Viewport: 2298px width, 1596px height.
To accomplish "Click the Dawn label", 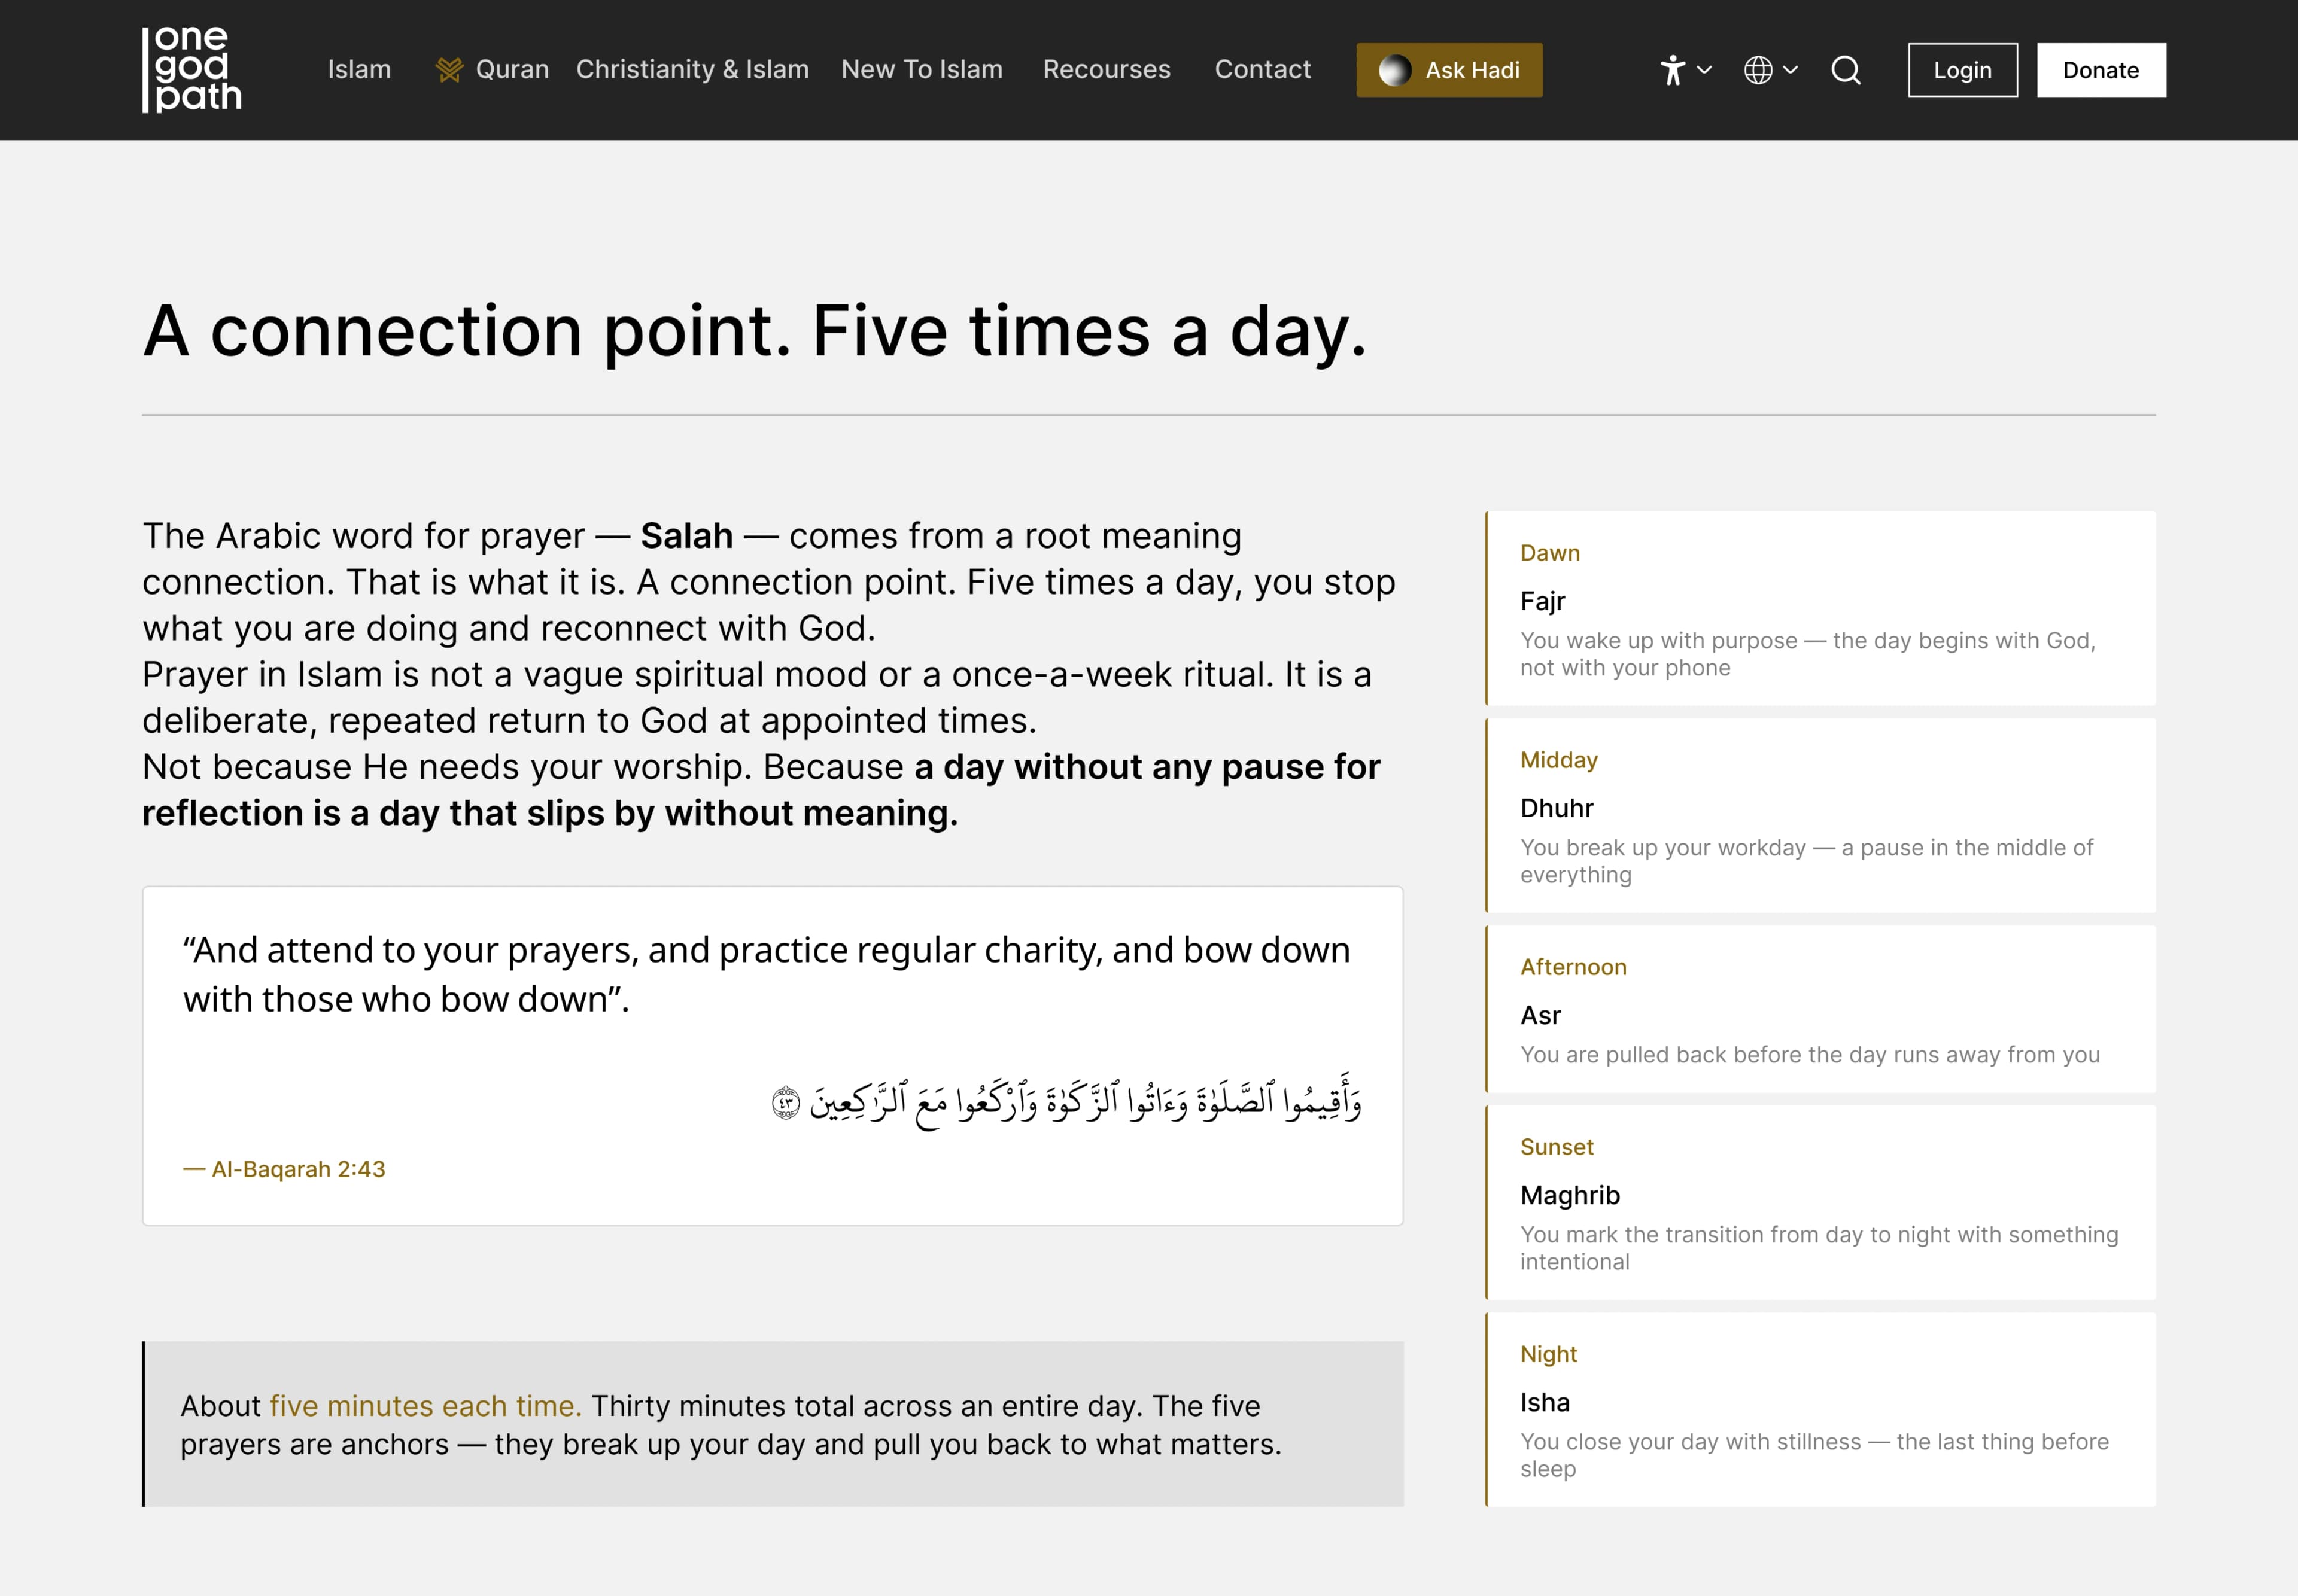I will coord(1550,553).
